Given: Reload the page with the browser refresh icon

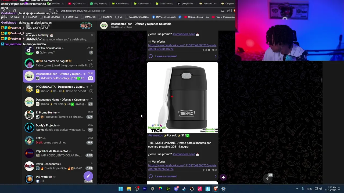Looking at the screenshot, I should 15,11.
